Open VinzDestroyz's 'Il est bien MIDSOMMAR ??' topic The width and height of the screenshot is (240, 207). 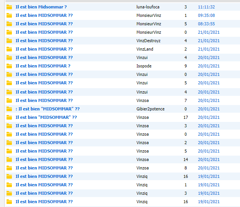pos(44,41)
